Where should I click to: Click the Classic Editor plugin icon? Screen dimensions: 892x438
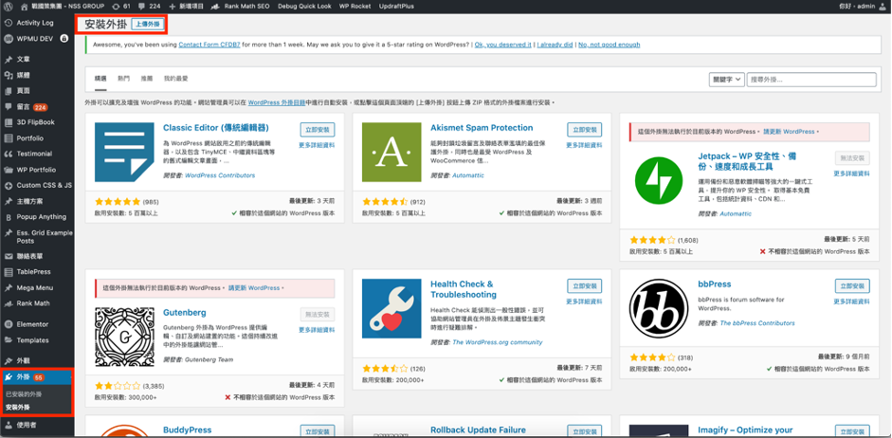coord(124,152)
